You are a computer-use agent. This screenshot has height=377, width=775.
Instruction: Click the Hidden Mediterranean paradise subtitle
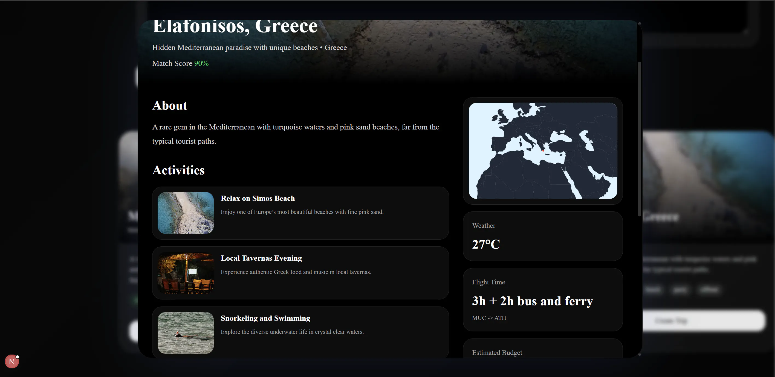(x=249, y=48)
